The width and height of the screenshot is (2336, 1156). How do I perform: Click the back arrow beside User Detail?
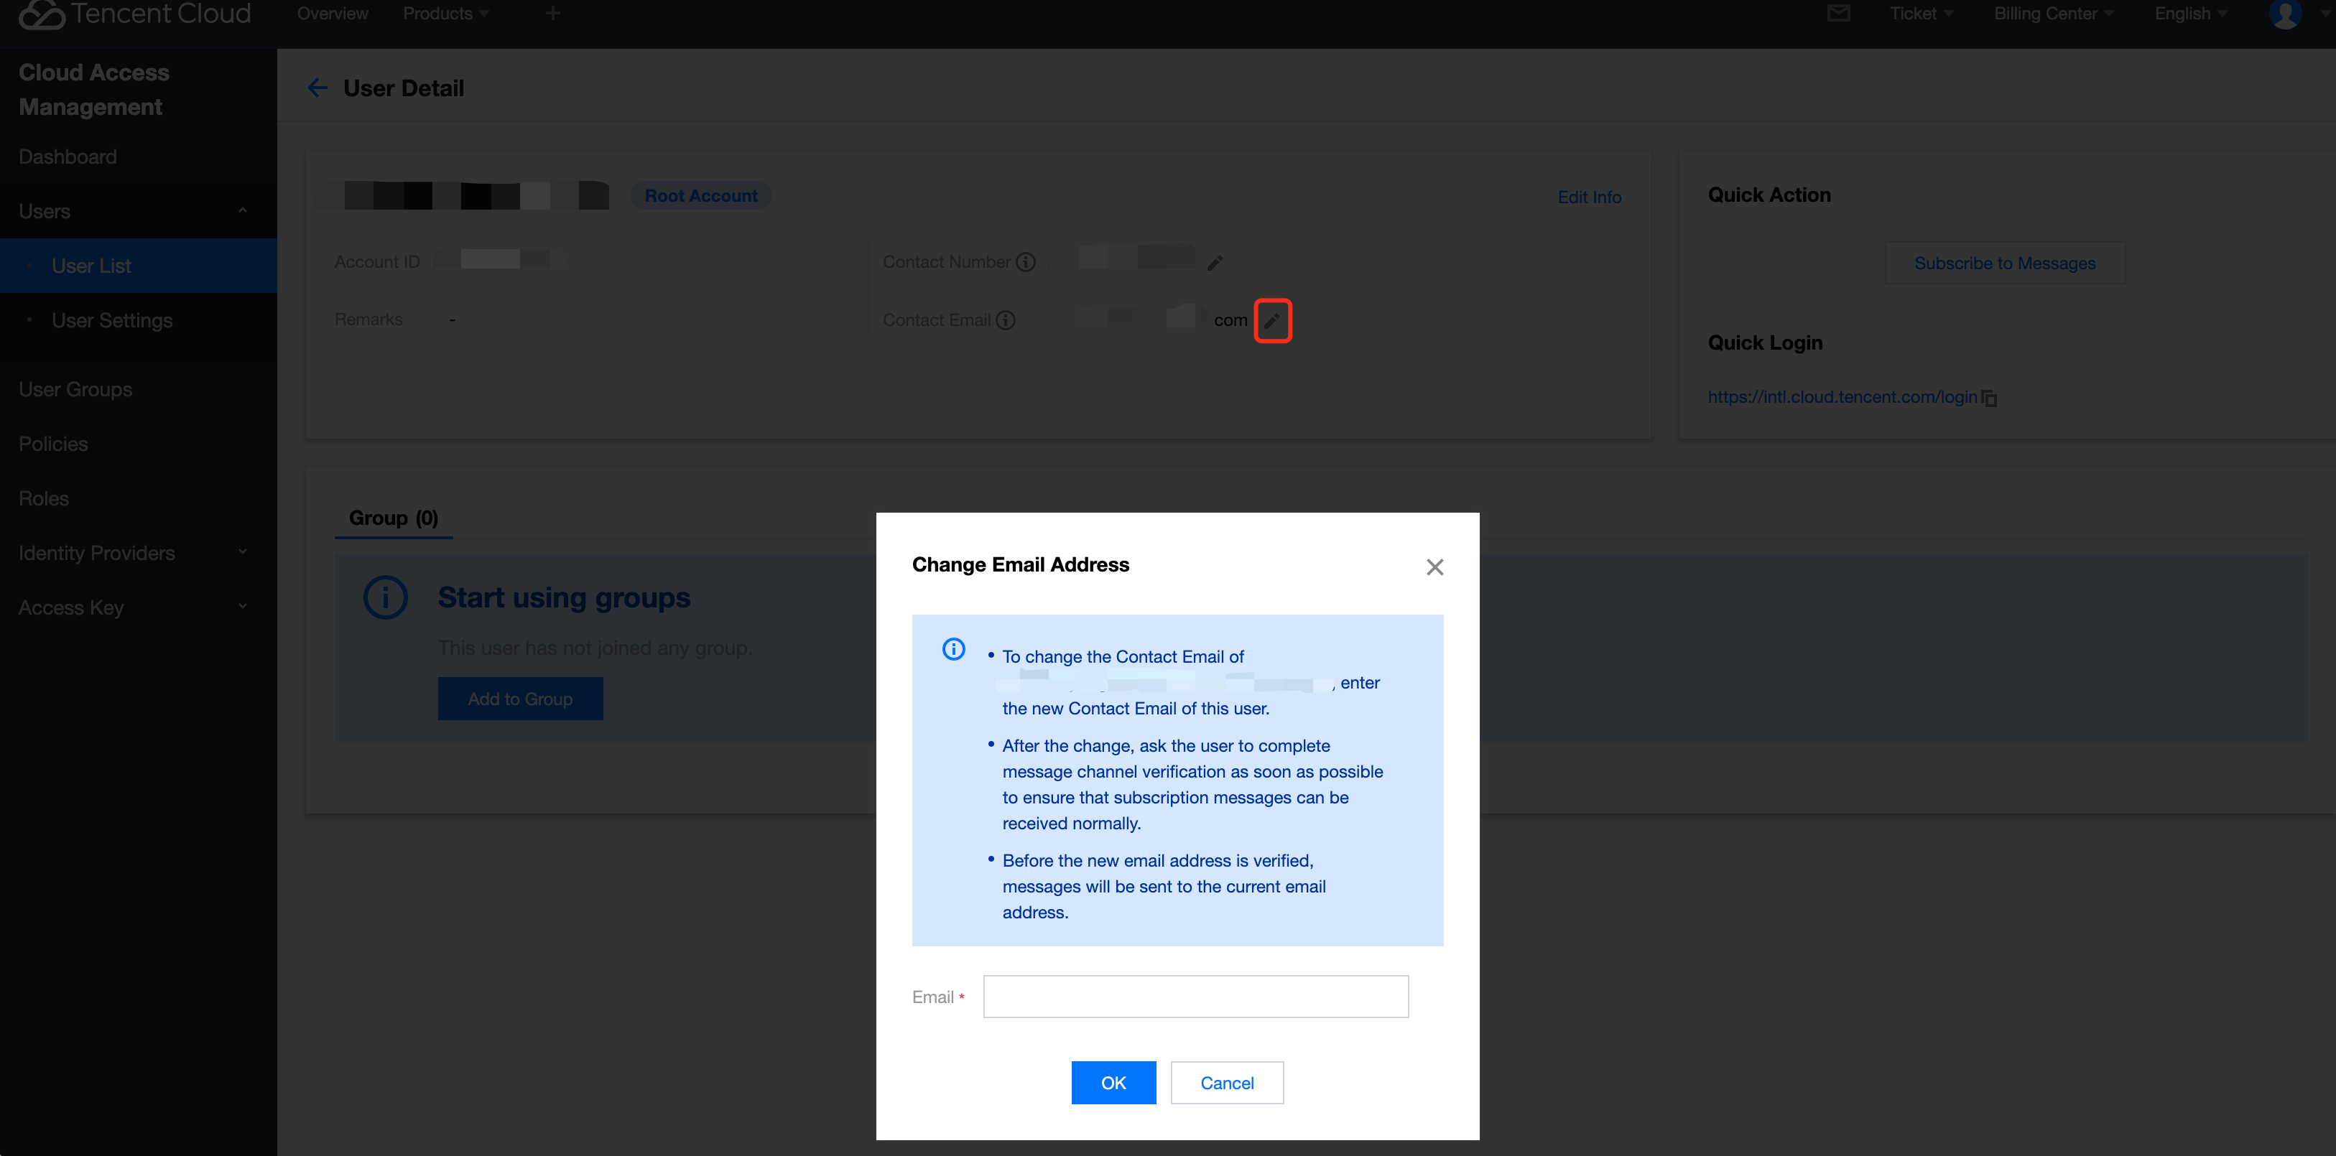317,88
